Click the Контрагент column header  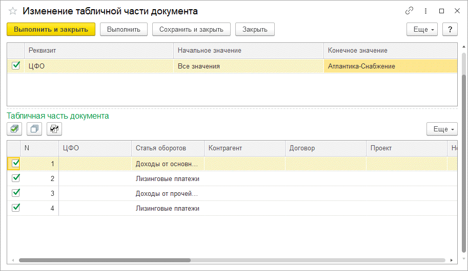[x=244, y=148]
